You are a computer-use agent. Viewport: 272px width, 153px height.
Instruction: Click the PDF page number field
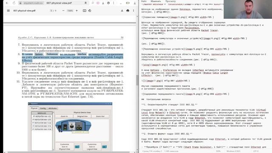(x=51, y=11)
